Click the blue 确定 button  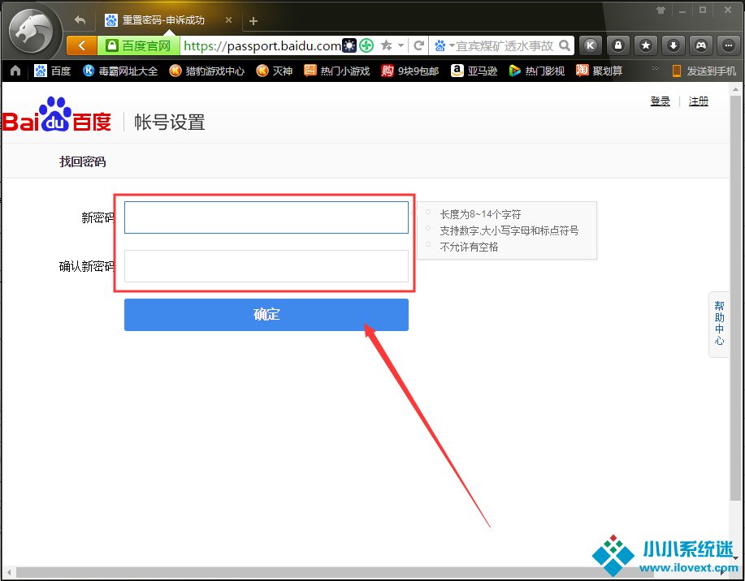coord(266,315)
